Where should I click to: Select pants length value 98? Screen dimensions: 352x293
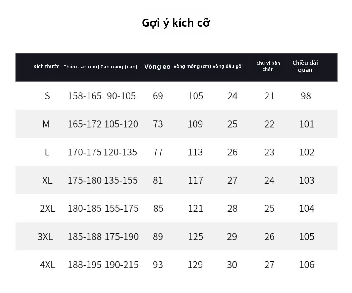click(x=306, y=96)
